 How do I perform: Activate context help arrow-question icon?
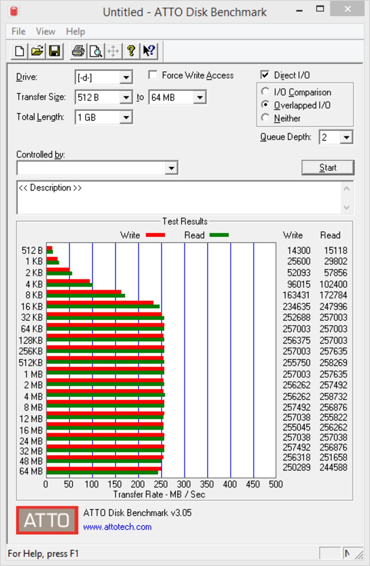pyautogui.click(x=149, y=51)
